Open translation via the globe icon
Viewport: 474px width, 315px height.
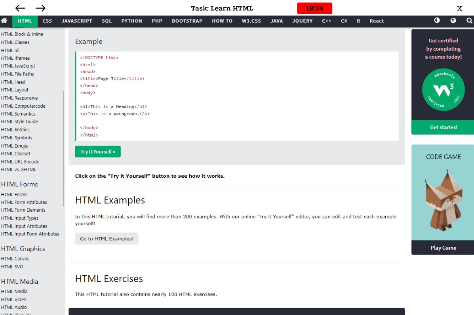coord(453,20)
